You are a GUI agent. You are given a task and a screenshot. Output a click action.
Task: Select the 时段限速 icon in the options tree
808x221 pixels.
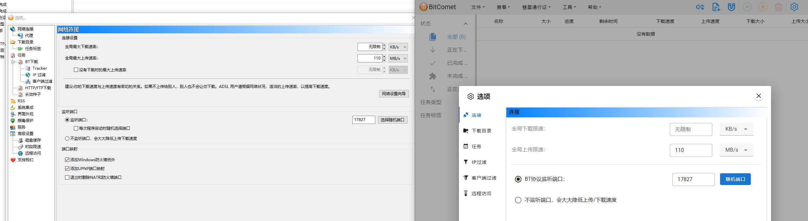(20, 147)
